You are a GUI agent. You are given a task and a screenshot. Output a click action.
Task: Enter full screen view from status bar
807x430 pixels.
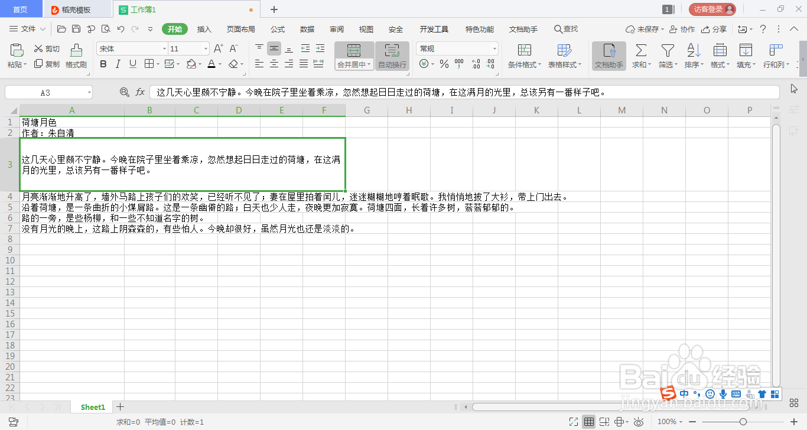pos(573,422)
